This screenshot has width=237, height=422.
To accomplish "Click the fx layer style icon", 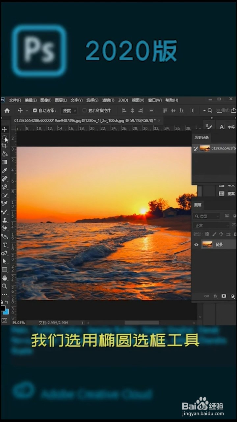I will click(215, 296).
